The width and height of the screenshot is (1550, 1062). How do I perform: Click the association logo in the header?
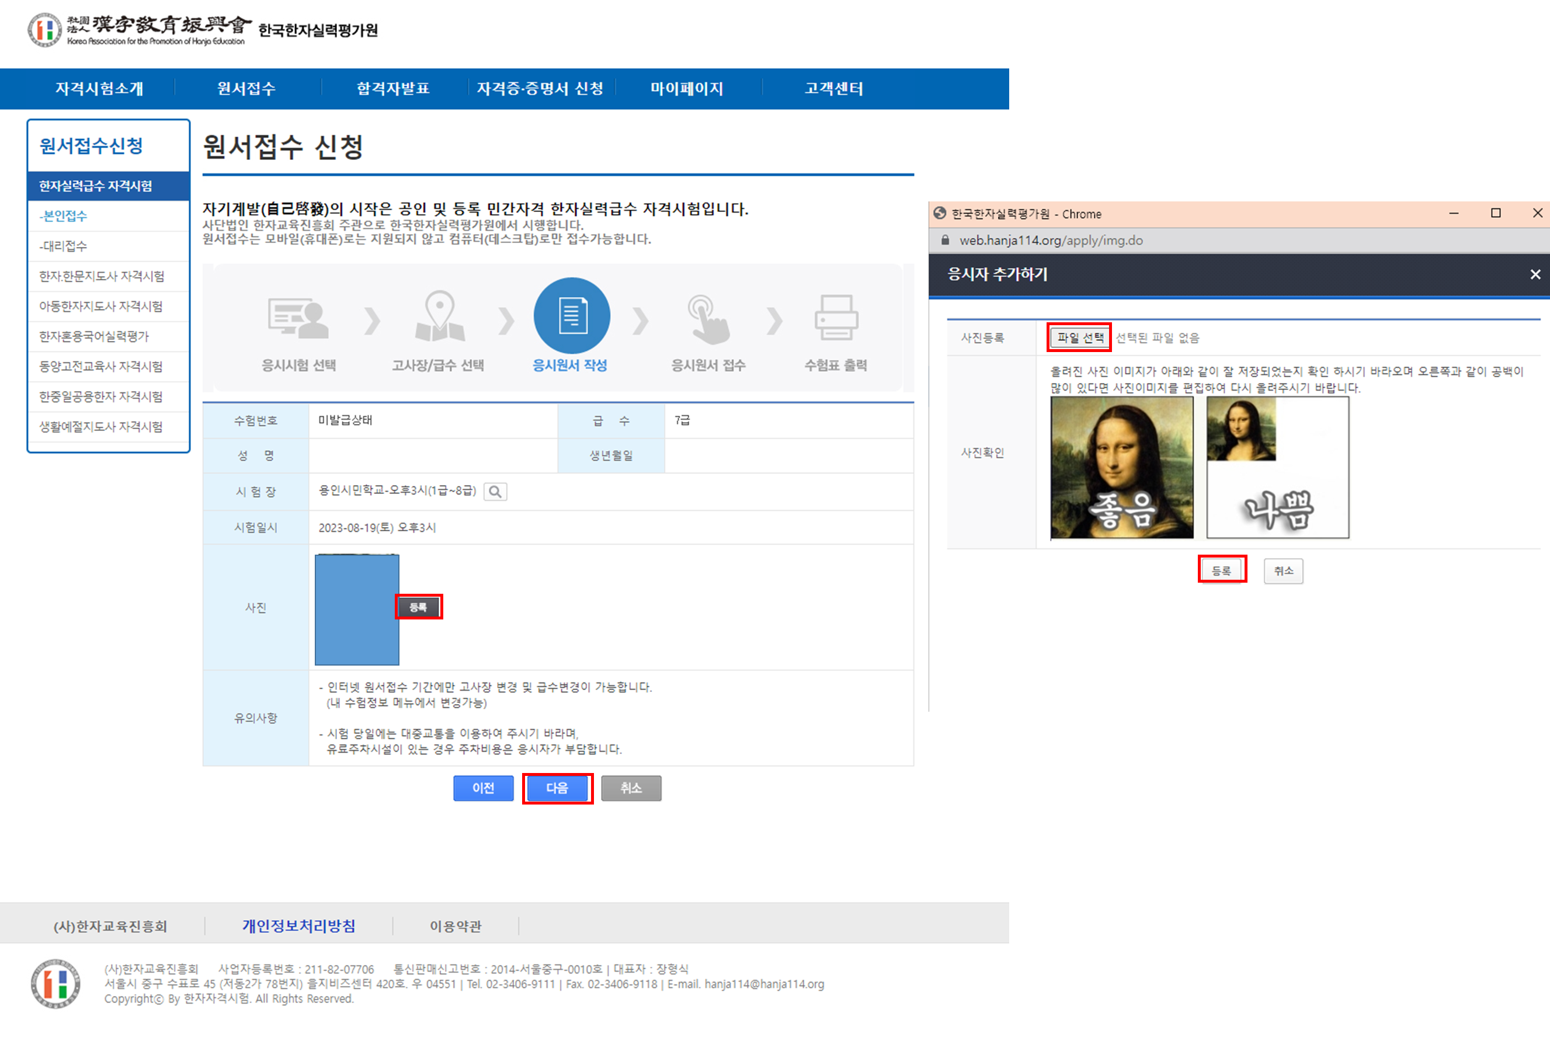pyautogui.click(x=46, y=30)
